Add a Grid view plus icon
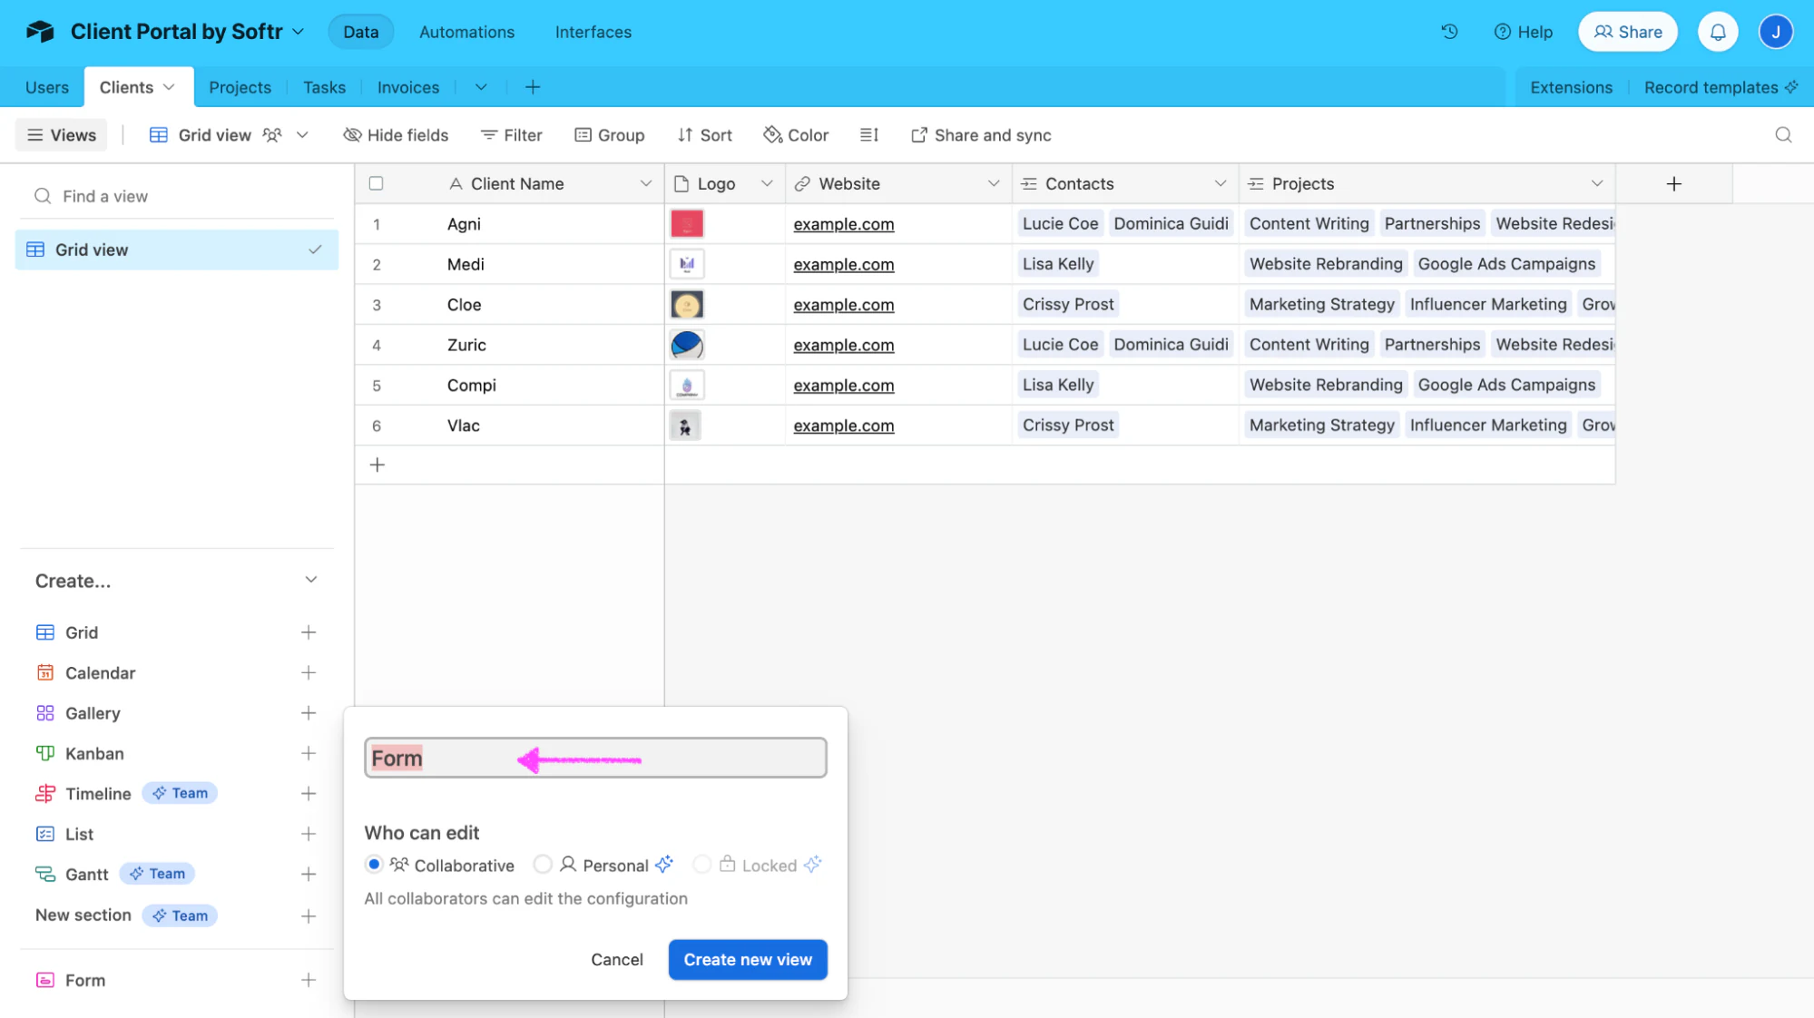1814x1018 pixels. (x=309, y=632)
